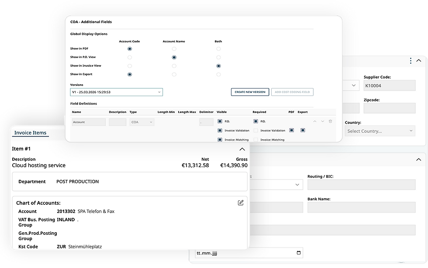The width and height of the screenshot is (428, 268).
Task: Toggle Visible Invoice: Validation checkbox
Action: 220,131
